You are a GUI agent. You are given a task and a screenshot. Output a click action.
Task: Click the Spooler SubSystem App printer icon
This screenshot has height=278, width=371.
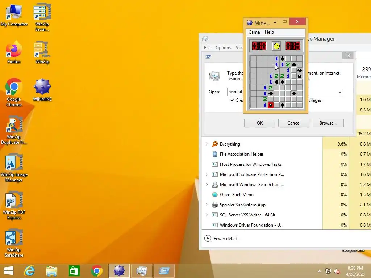pos(214,205)
